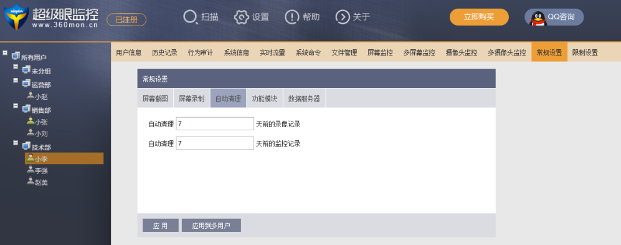
Task: Click the 超级眼监控 shield logo
Action: [x=16, y=17]
